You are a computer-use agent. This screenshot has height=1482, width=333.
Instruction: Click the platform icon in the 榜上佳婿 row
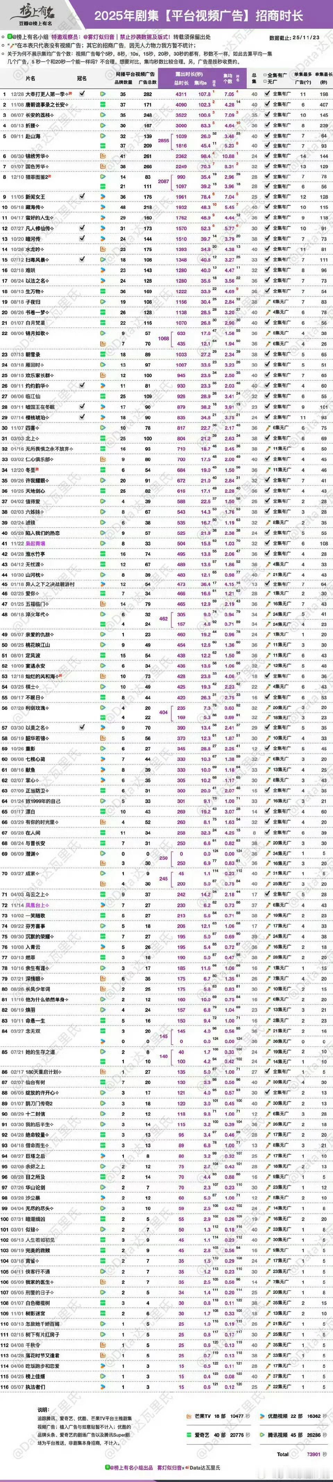click(x=103, y=1377)
